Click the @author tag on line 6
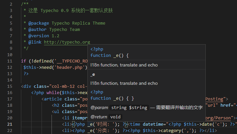 pos(38,30)
